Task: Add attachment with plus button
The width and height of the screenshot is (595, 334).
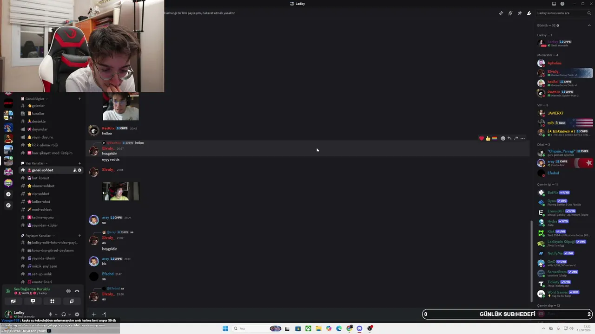Action: coord(93,315)
